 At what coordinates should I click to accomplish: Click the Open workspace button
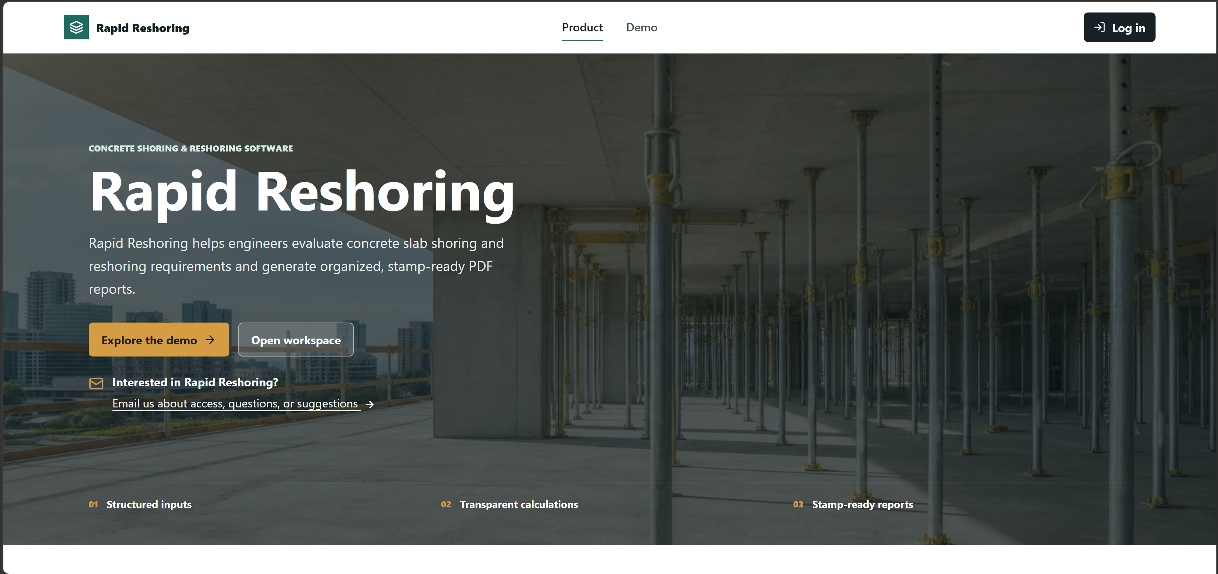(x=295, y=340)
